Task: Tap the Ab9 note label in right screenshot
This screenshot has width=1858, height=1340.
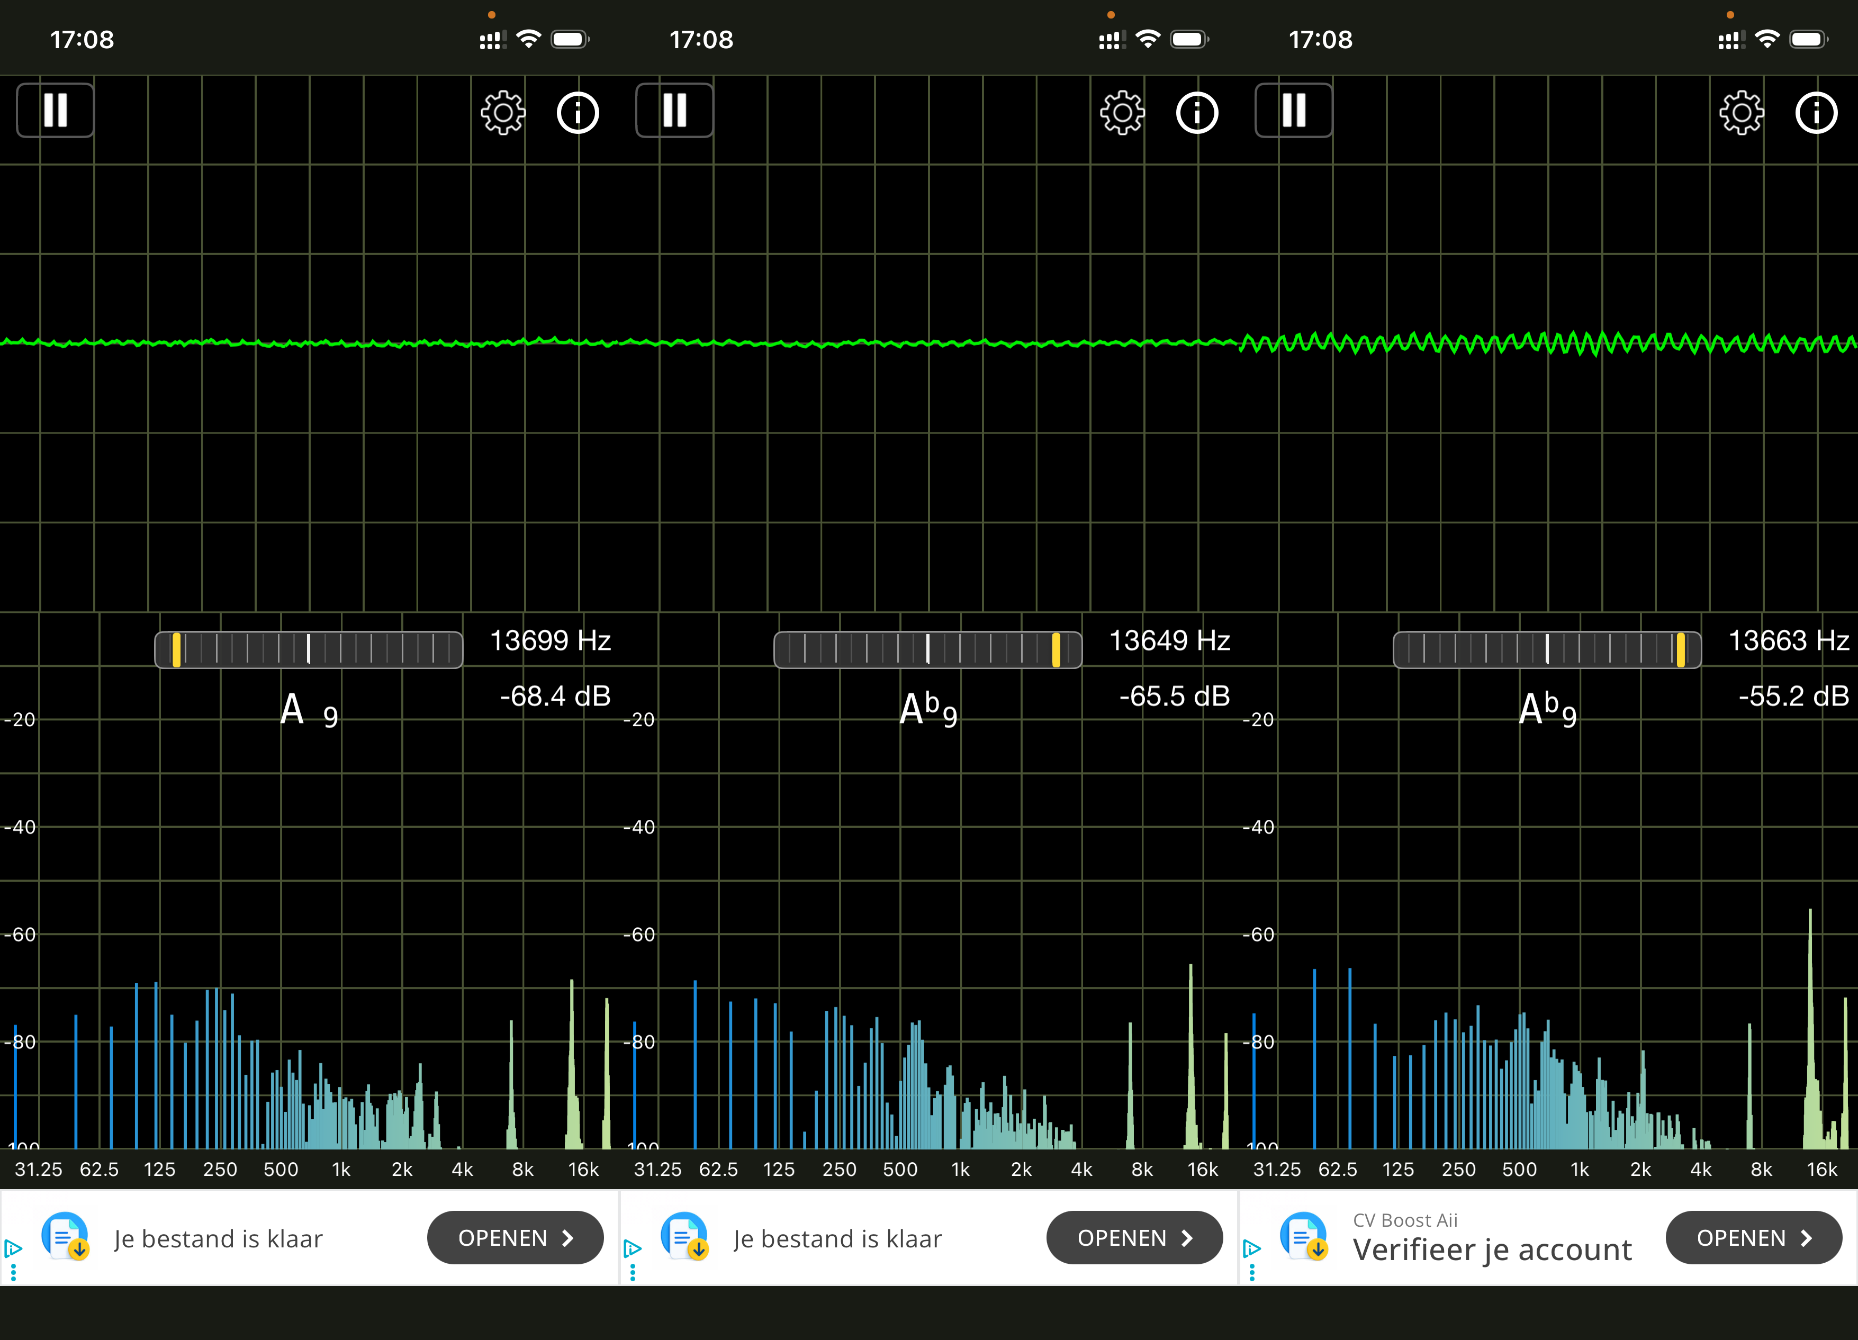Action: pyautogui.click(x=1547, y=710)
